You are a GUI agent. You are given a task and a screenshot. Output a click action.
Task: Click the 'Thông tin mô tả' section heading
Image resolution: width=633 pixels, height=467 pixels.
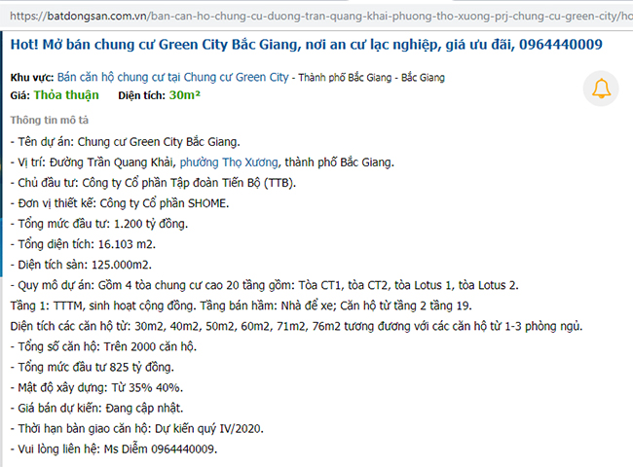49,120
